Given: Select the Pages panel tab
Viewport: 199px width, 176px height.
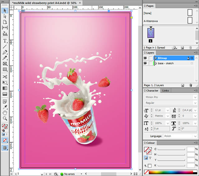Looking at the screenshot, I should [149, 6].
